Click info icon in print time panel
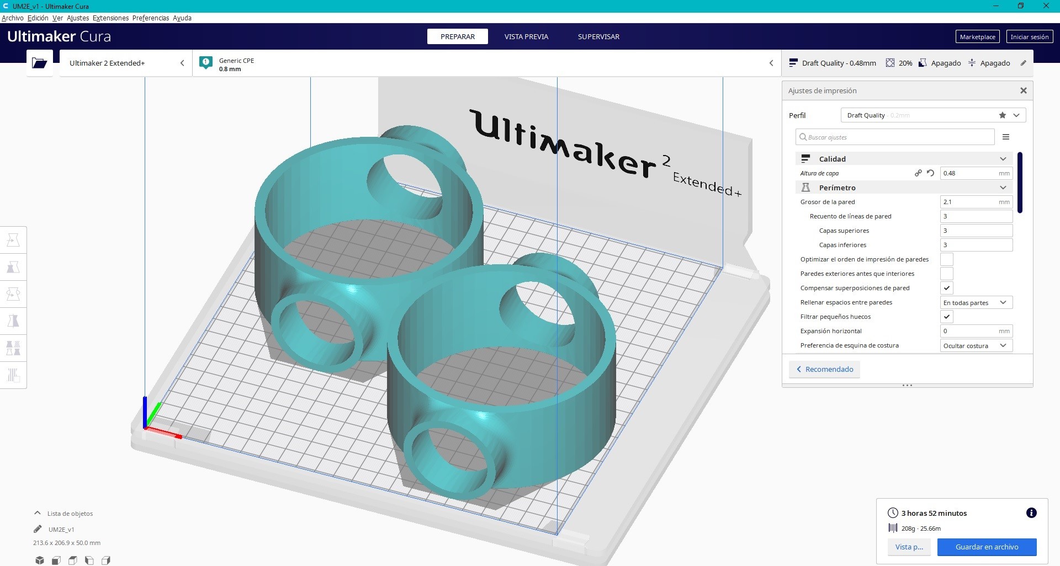Viewport: 1060px width, 566px height. [1031, 513]
